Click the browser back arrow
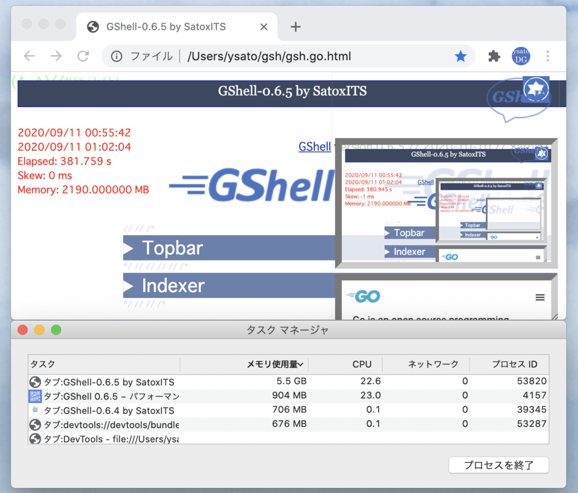Image resolution: width=578 pixels, height=493 pixels. 29,56
